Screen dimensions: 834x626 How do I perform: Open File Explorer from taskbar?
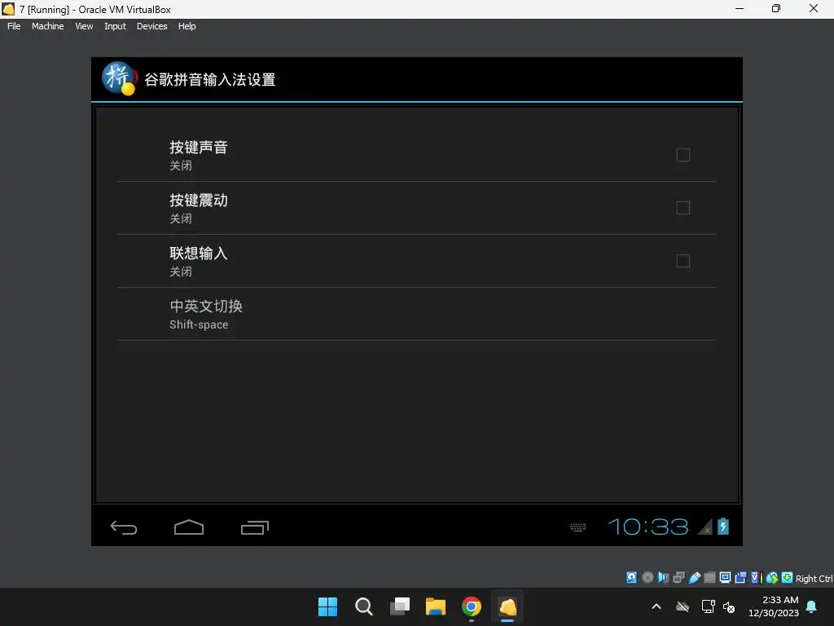pos(436,606)
